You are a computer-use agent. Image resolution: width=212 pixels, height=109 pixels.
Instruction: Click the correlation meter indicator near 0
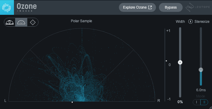[x=166, y=61]
